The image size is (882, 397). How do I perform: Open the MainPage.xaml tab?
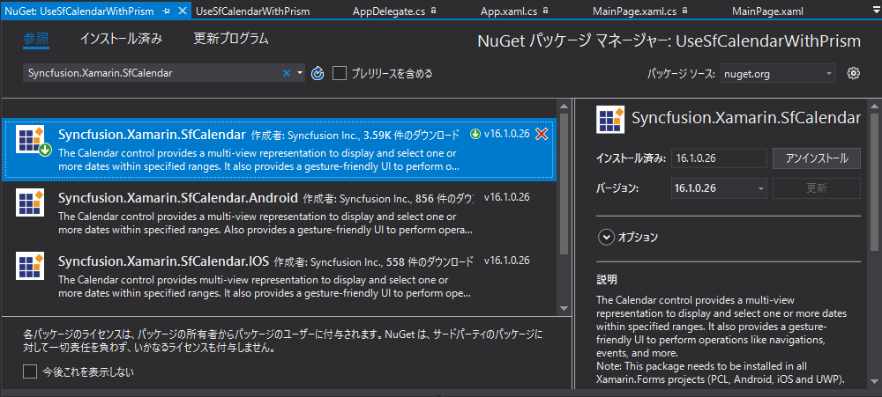click(767, 11)
